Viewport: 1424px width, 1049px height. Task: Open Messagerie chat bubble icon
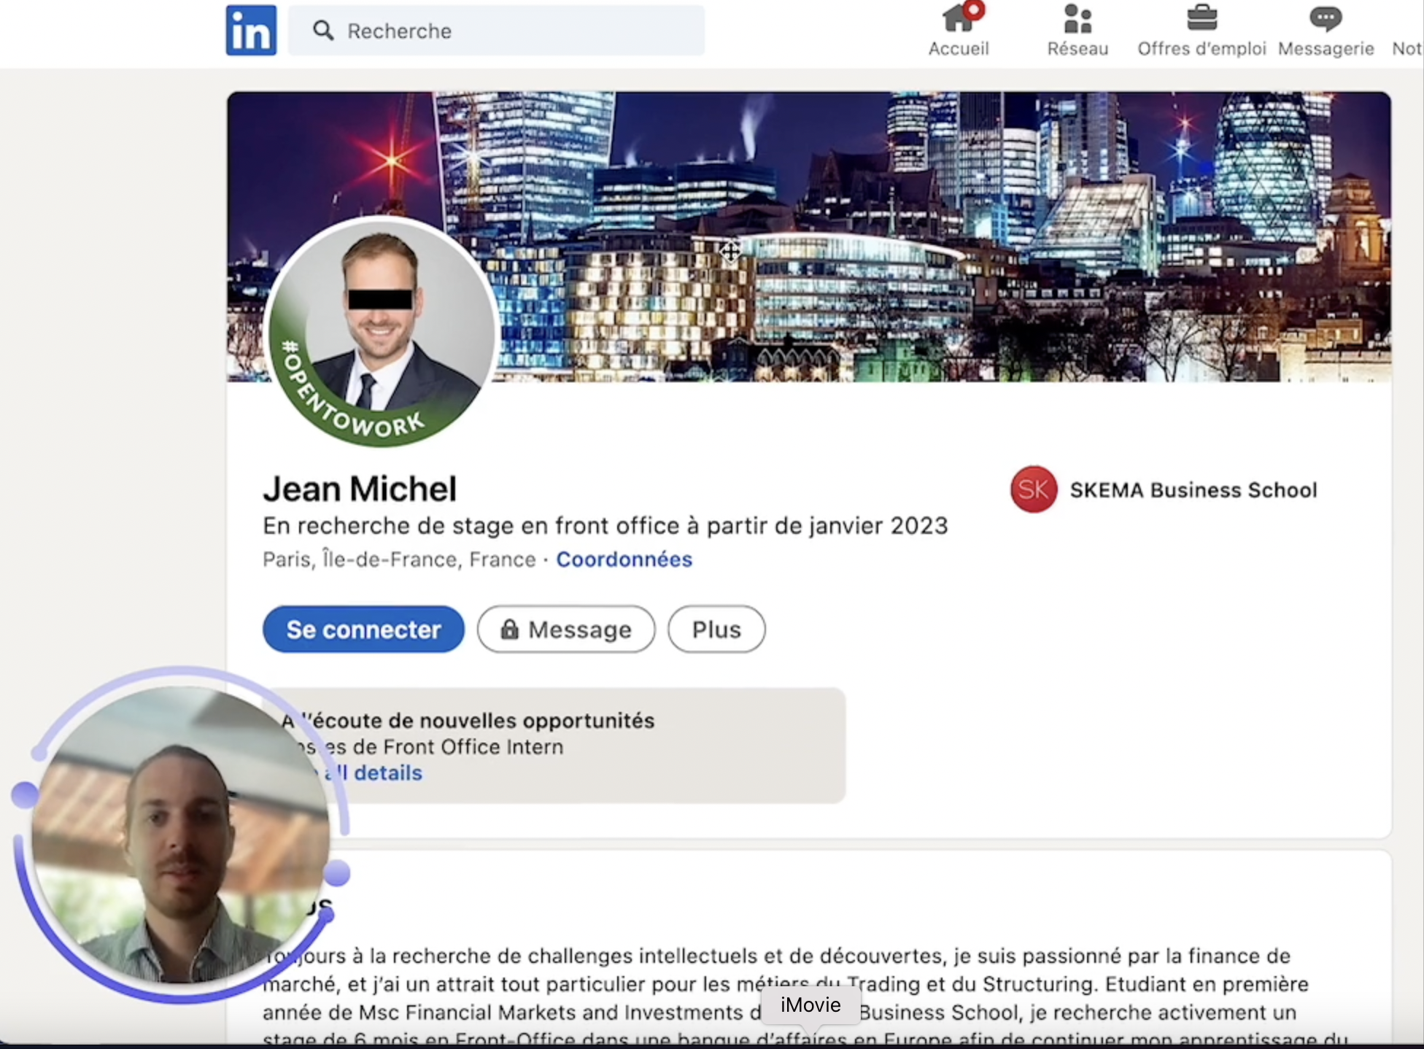click(1325, 20)
